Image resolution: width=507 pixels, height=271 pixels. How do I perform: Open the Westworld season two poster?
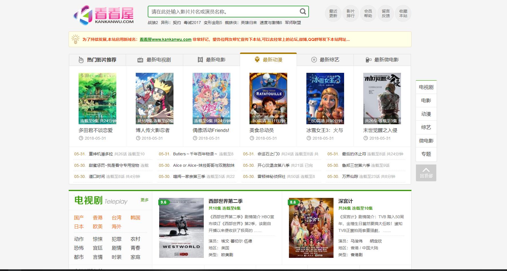[x=181, y=228]
